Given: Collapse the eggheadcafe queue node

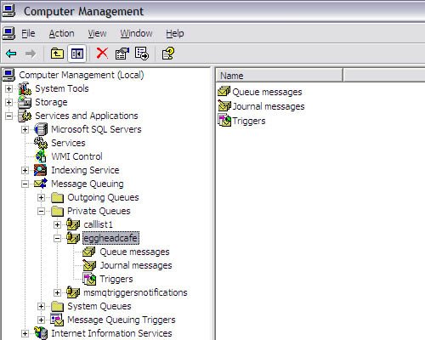Looking at the screenshot, I should point(57,238).
